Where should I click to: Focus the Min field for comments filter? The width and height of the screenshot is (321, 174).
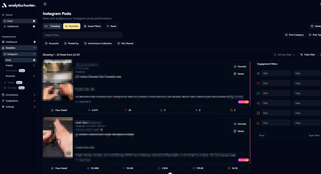275,93
